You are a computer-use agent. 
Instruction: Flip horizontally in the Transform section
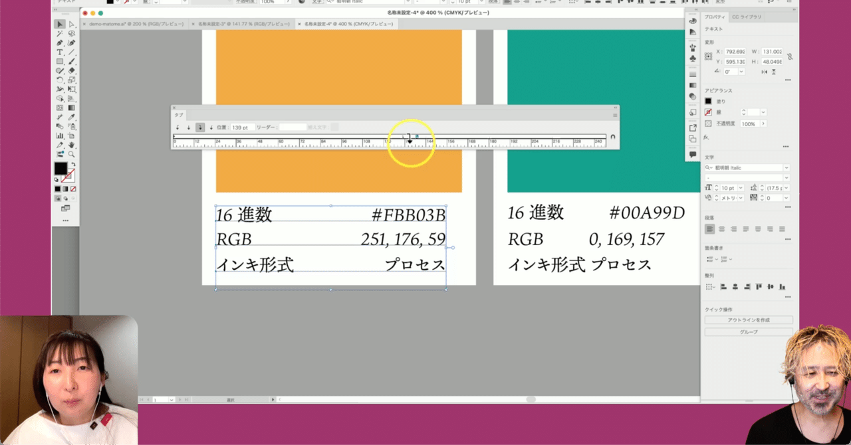765,72
